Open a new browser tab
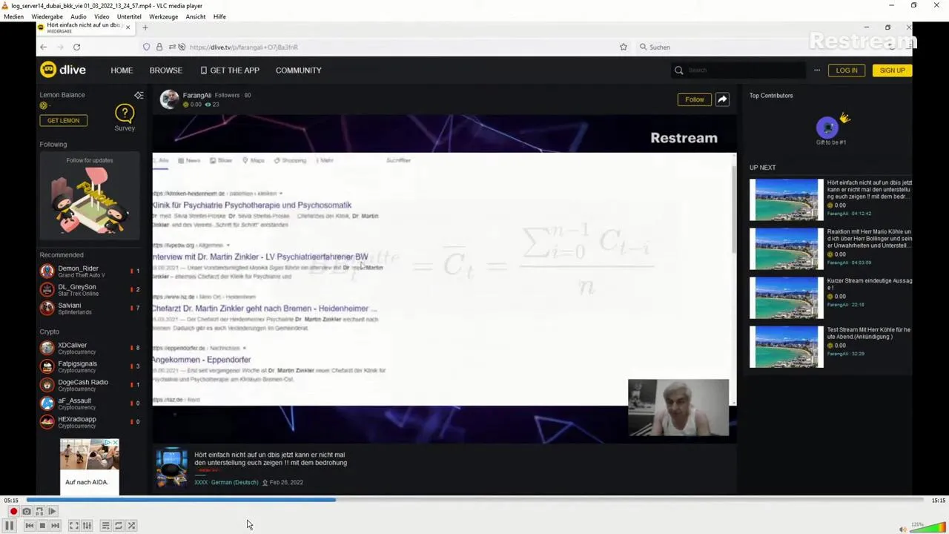The height and width of the screenshot is (534, 949). tap(145, 27)
